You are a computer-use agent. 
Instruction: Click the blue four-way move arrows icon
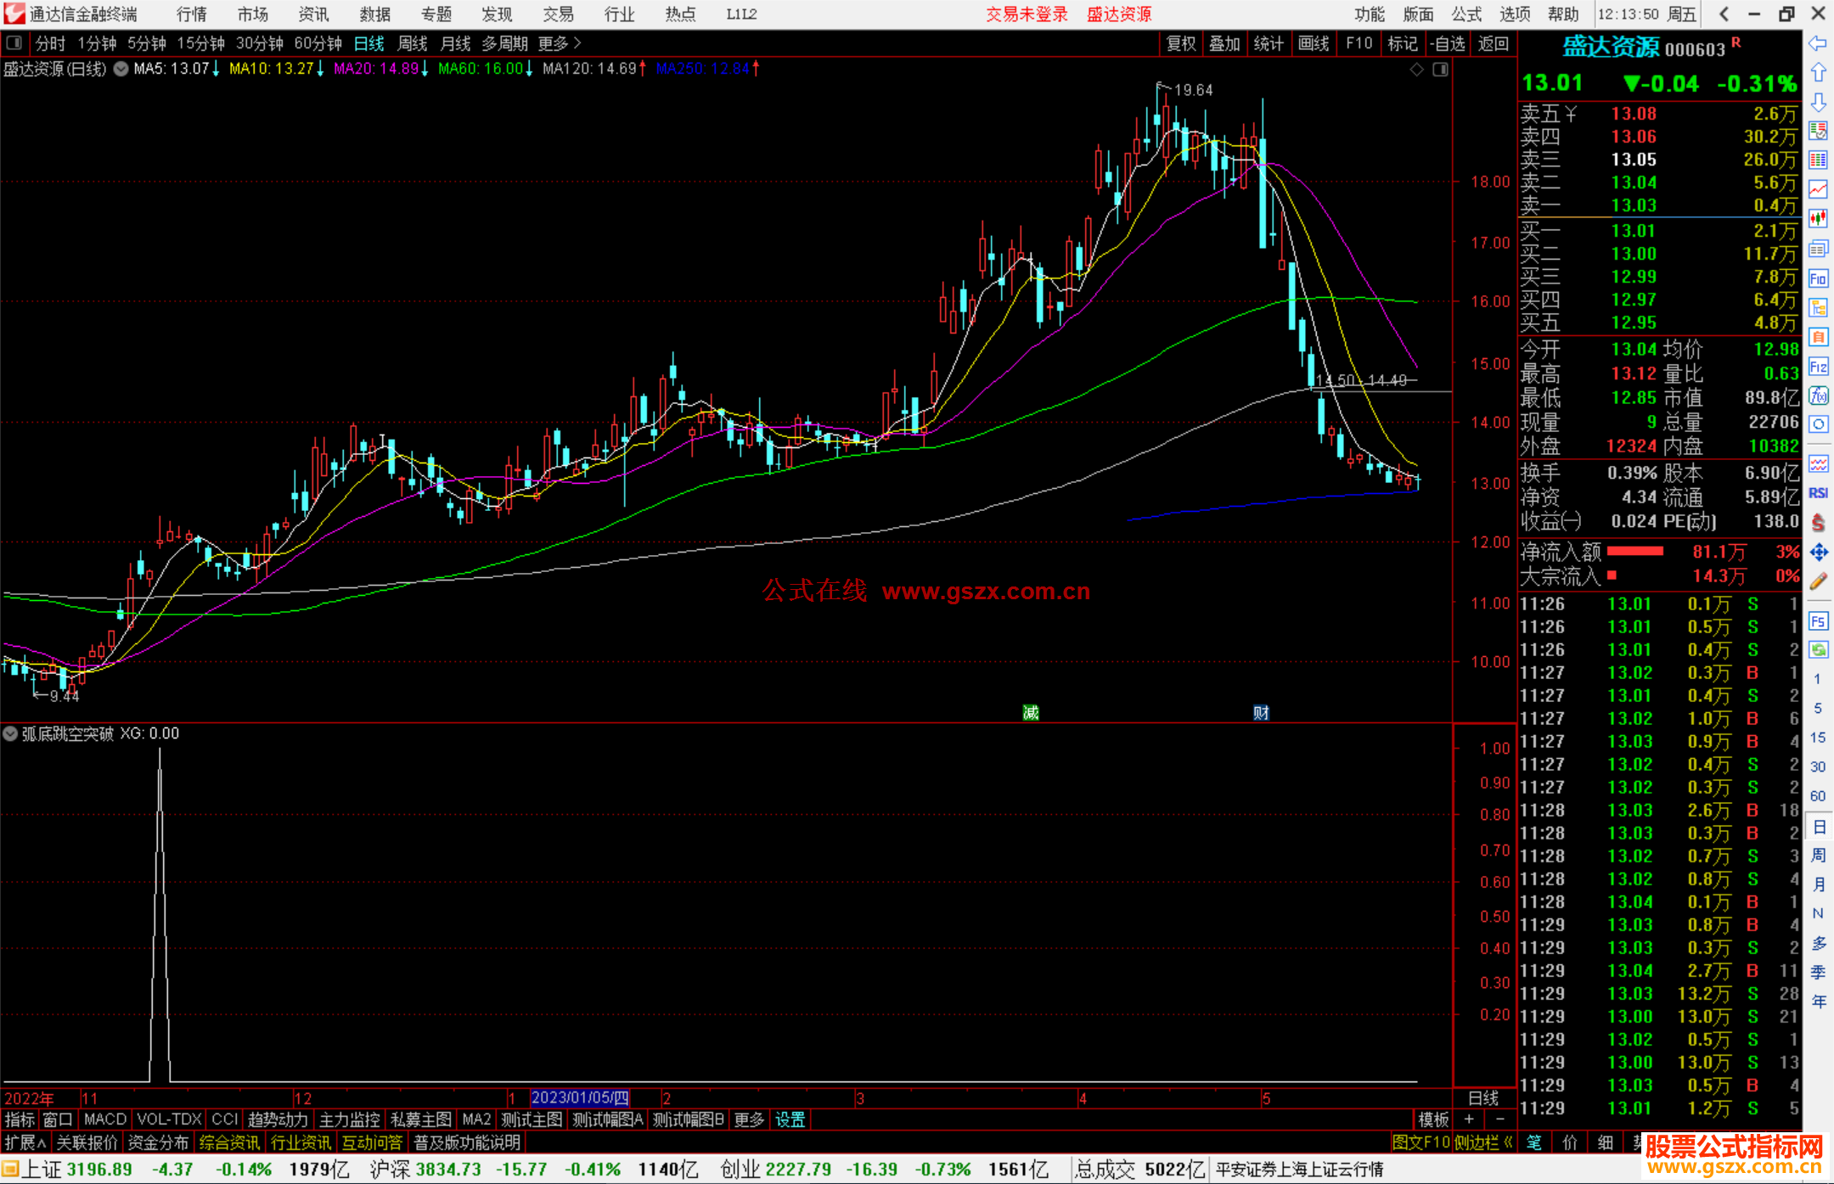click(1818, 553)
